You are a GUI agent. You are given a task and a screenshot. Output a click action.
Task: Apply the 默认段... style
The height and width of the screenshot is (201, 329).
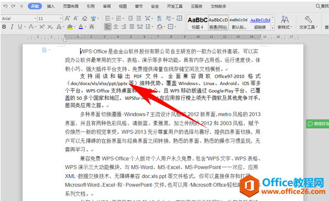tap(239, 23)
